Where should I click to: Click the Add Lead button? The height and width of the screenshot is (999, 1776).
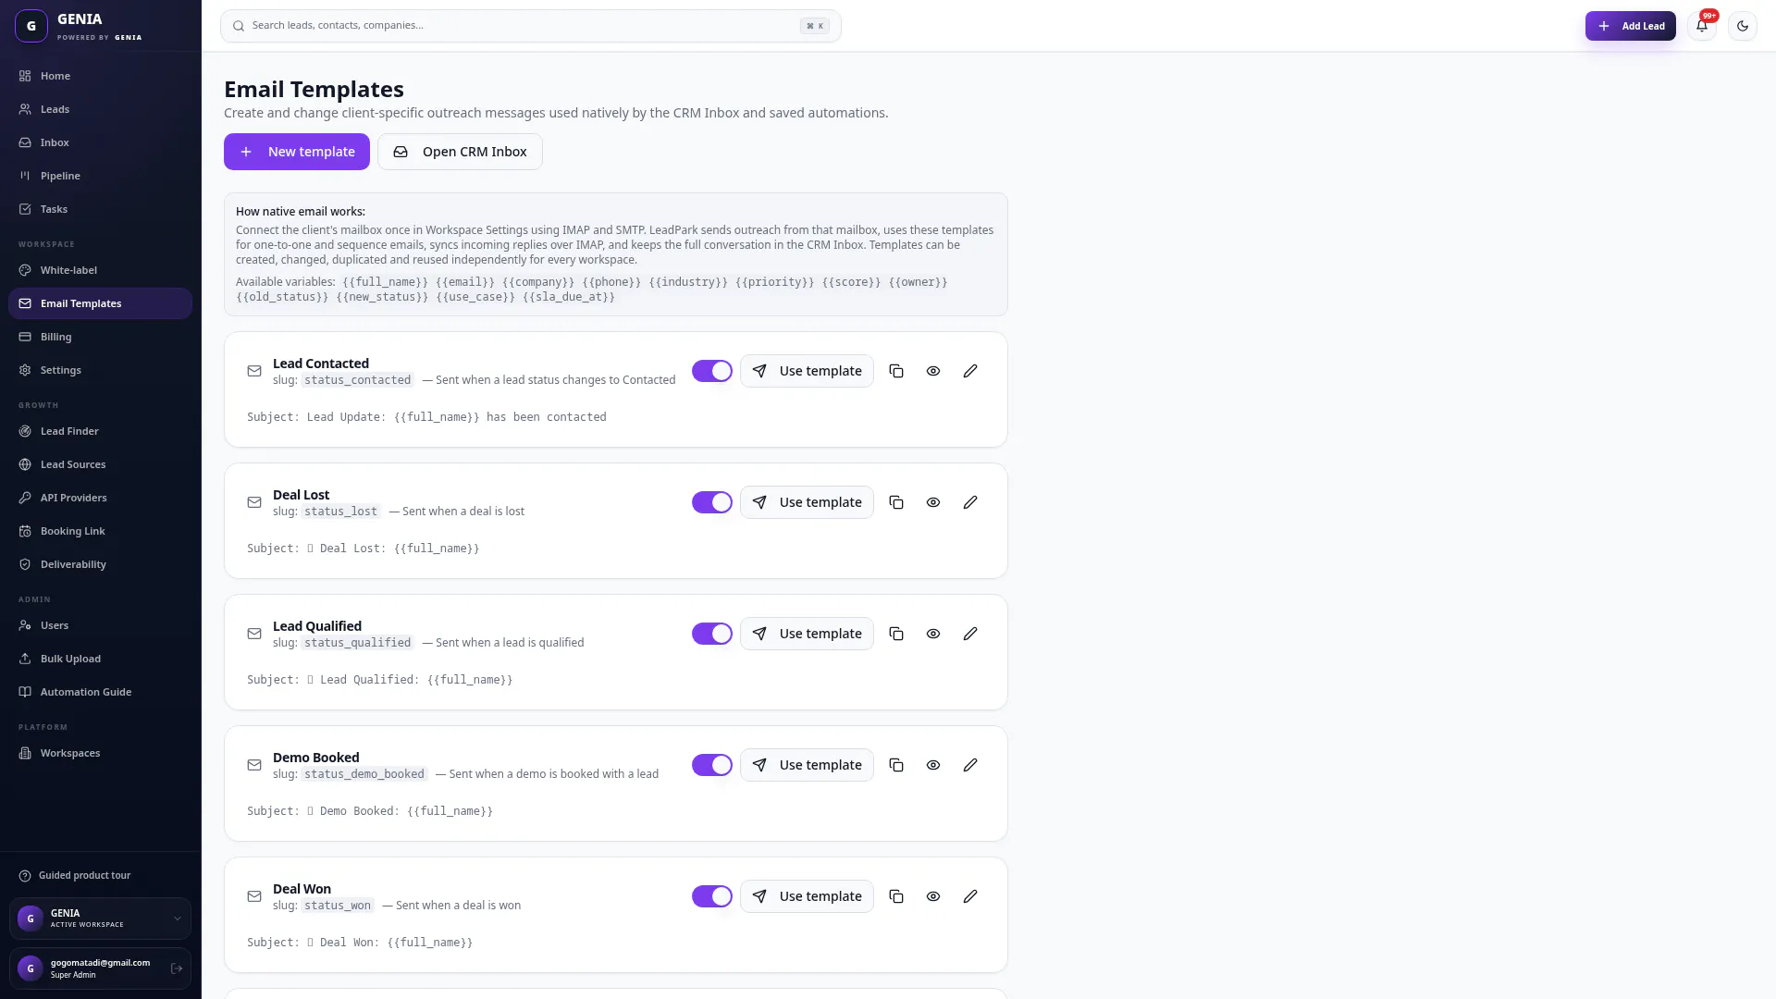pos(1630,26)
